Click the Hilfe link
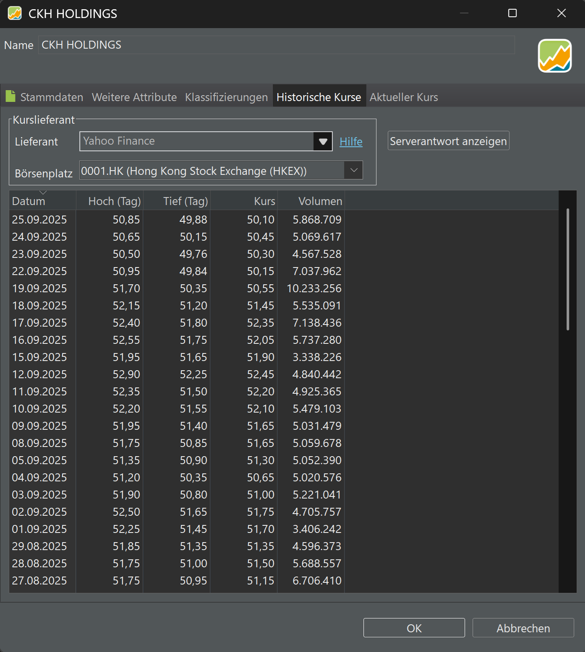The width and height of the screenshot is (585, 652). (351, 142)
